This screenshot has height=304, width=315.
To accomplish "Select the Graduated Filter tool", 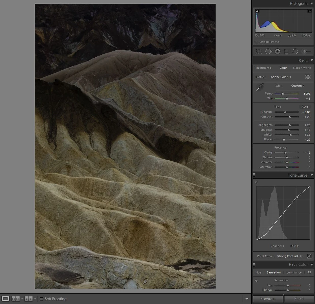I will tap(286, 52).
